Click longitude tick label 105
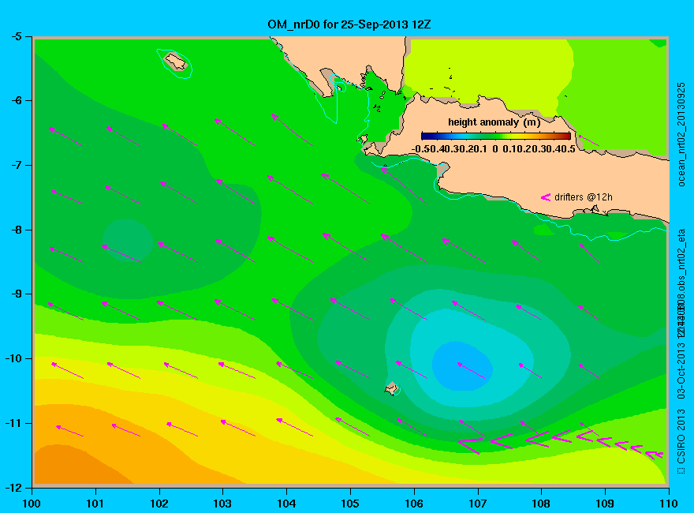The image size is (694, 513). pyautogui.click(x=350, y=504)
